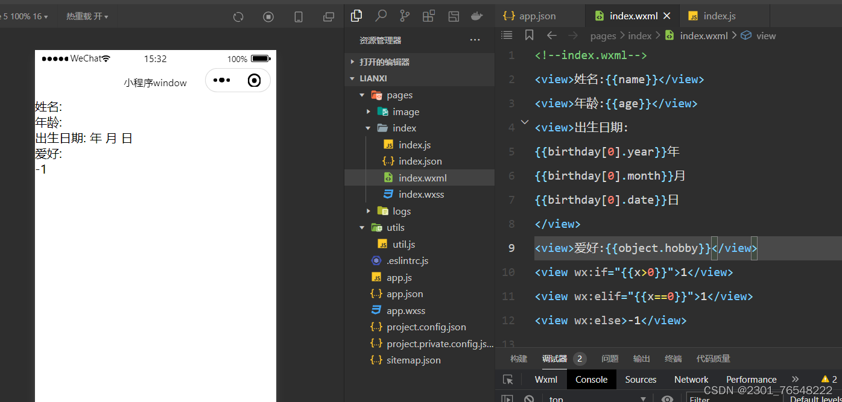The image size is (842, 402).
Task: Click the layout panel icon next to Extensions
Action: pos(453,16)
